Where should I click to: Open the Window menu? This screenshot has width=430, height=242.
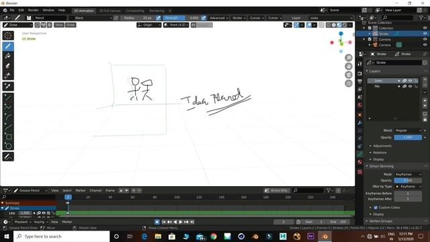tap(48, 10)
